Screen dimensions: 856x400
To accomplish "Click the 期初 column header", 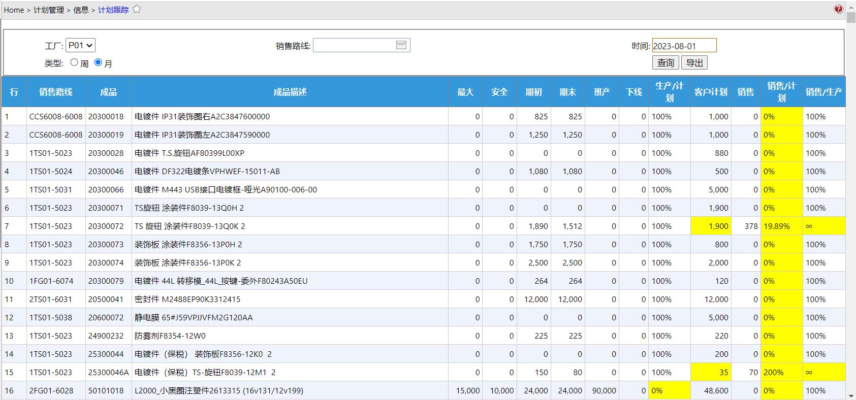I will (533, 92).
